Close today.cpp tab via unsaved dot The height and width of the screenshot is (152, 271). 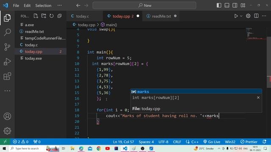pyautogui.click(x=138, y=16)
